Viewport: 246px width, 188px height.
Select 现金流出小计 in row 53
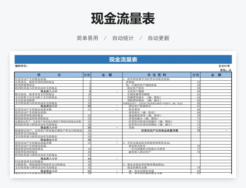point(49,171)
